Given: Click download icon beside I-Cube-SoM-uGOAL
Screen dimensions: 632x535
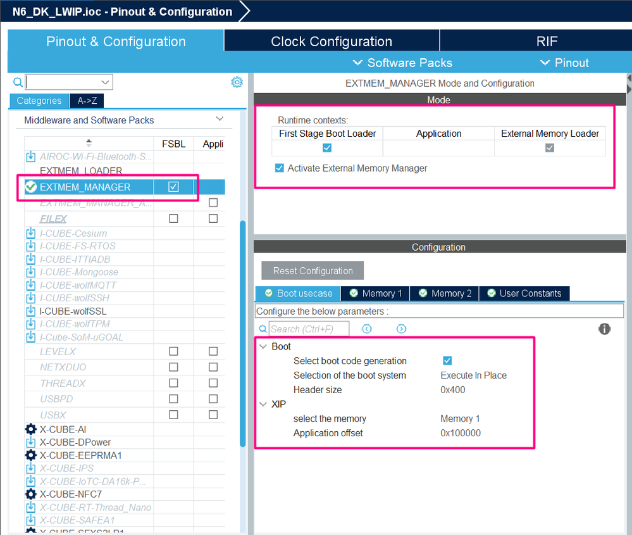Looking at the screenshot, I should pos(30,337).
